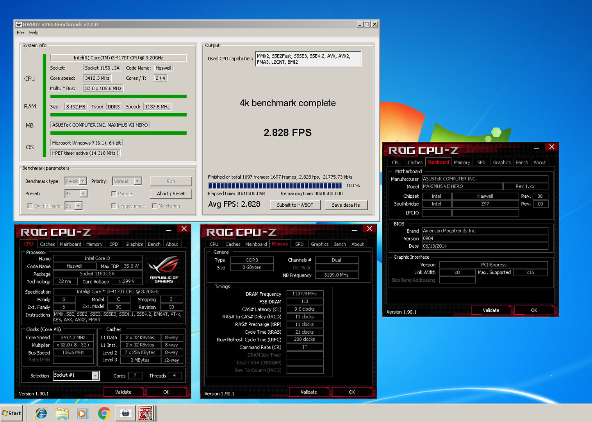
Task: Click the NB Frequency 3199.0 MHz value
Action: tap(337, 275)
